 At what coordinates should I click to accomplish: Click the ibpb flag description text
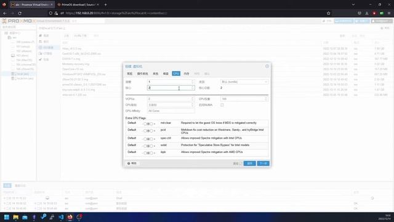tap(212, 152)
